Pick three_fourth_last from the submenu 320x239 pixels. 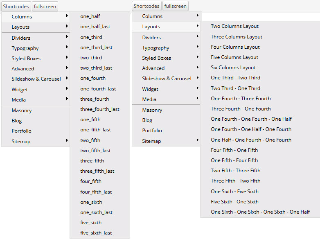click(100, 109)
